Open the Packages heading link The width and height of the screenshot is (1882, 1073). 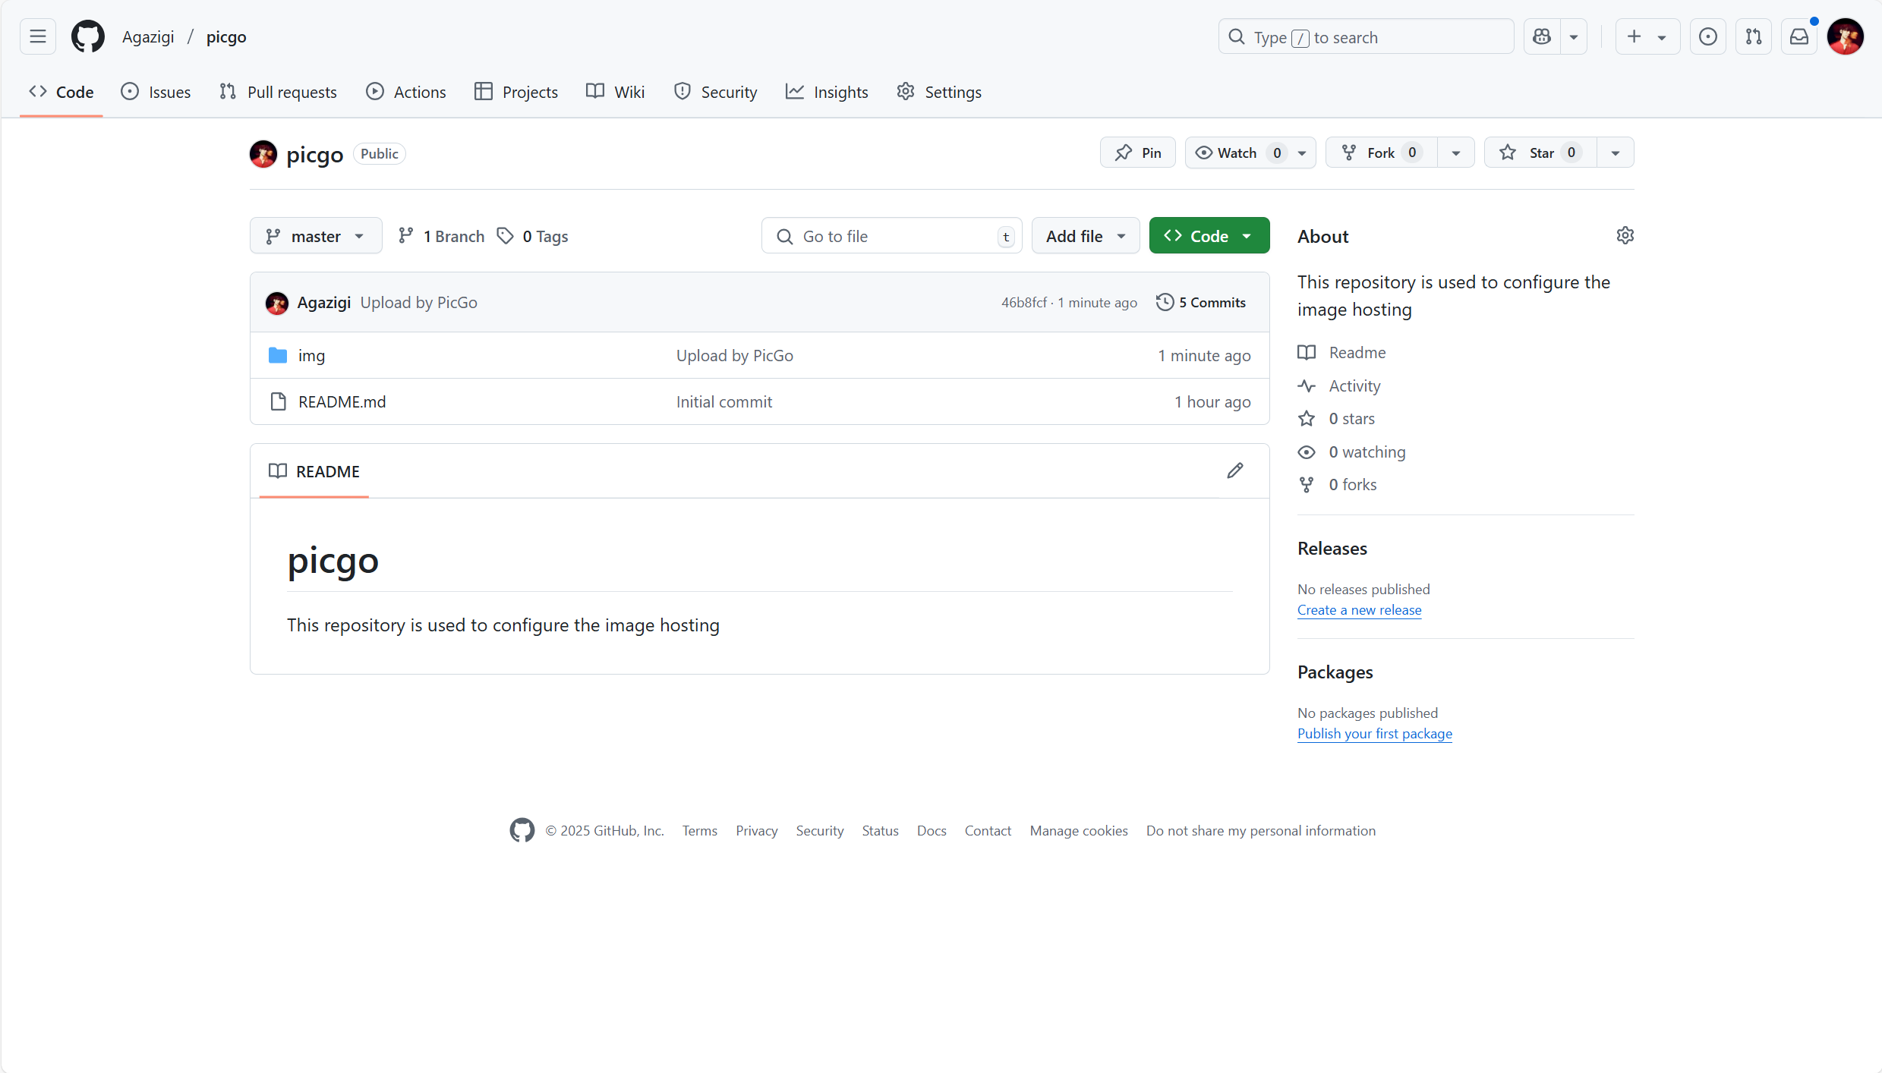coord(1335,672)
